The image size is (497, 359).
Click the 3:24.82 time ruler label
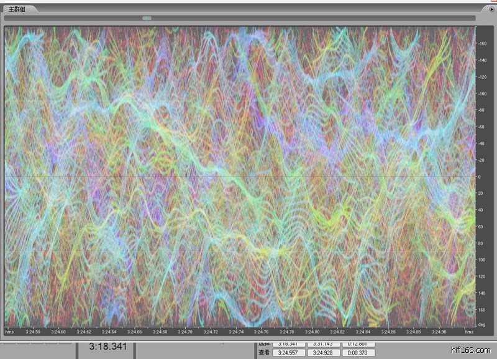(x=339, y=332)
